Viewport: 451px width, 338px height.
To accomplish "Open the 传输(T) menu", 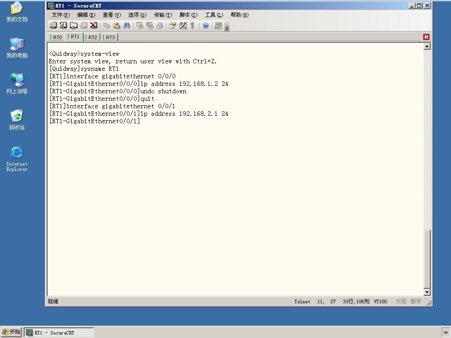I will [163, 15].
